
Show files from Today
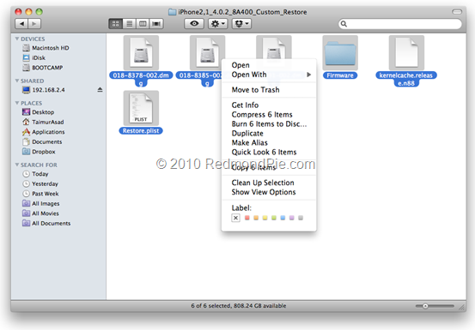coord(35,174)
